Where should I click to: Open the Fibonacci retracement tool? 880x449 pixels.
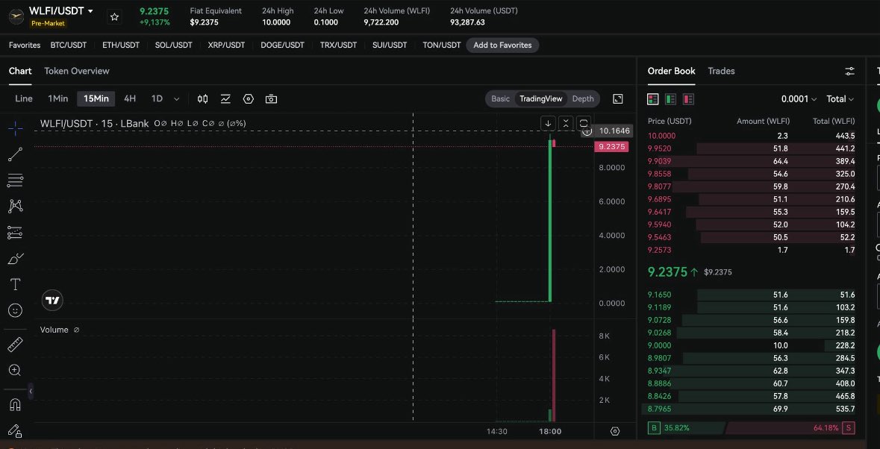(x=16, y=180)
